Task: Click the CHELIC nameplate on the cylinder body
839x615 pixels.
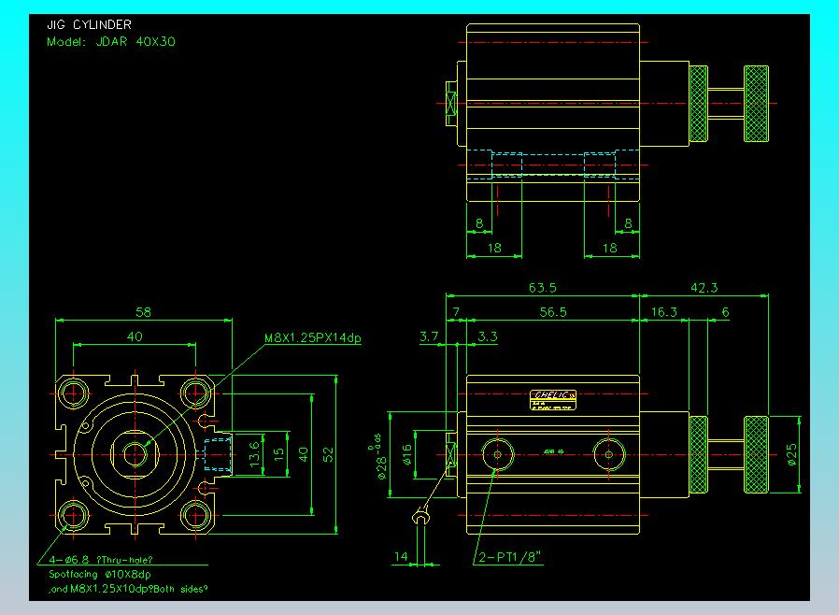Action: pos(553,400)
